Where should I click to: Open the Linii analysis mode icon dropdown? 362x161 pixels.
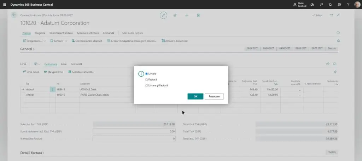coord(37,64)
